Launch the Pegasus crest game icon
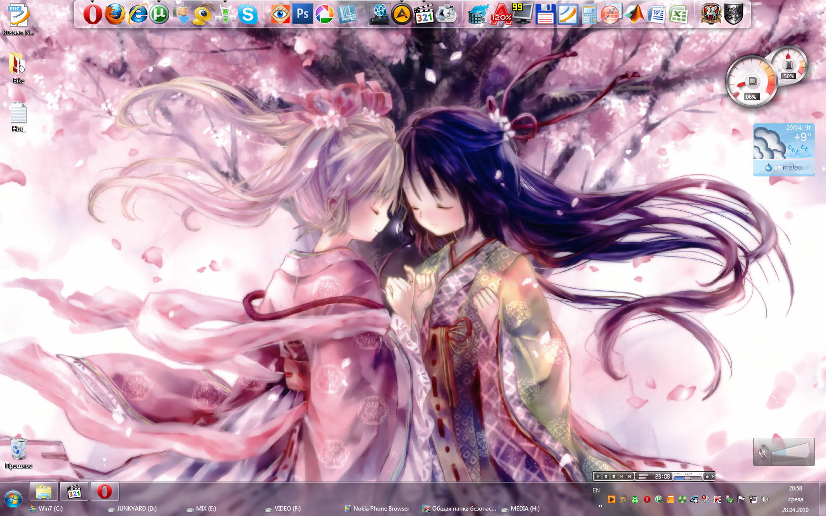Viewport: 826px width, 516px height. (x=711, y=14)
